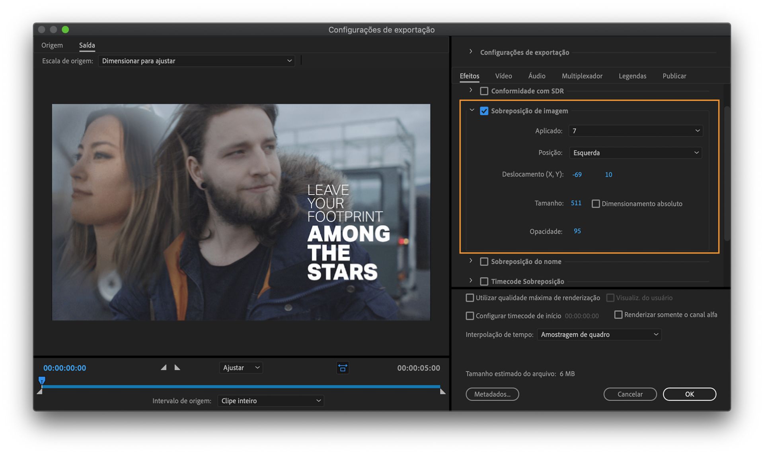Viewport: 764px width, 456px height.
Task: Click the timeline end trim handle
Action: tap(442, 392)
